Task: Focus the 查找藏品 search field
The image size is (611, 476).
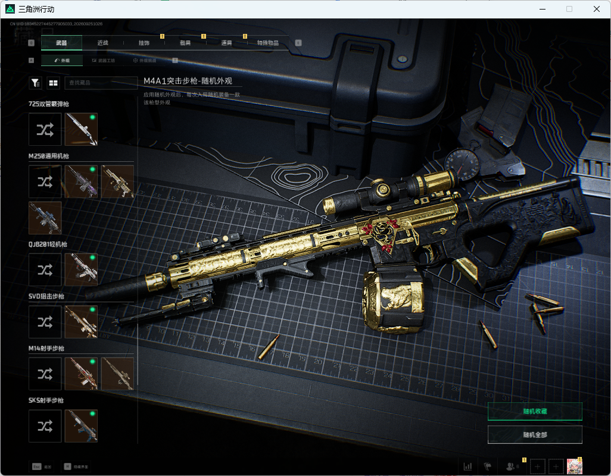Action: pos(101,83)
